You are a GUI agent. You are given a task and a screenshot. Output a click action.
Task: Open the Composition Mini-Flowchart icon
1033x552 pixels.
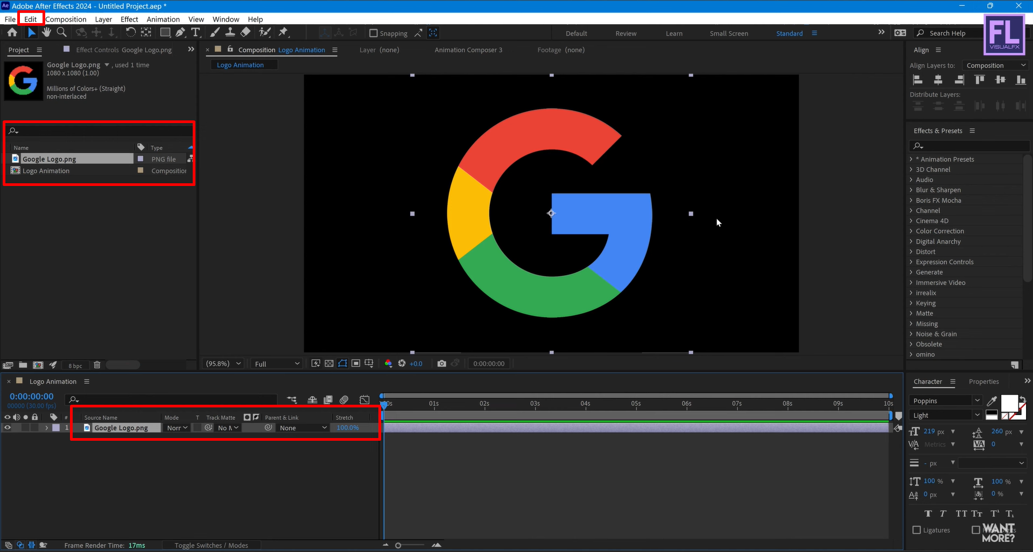292,400
